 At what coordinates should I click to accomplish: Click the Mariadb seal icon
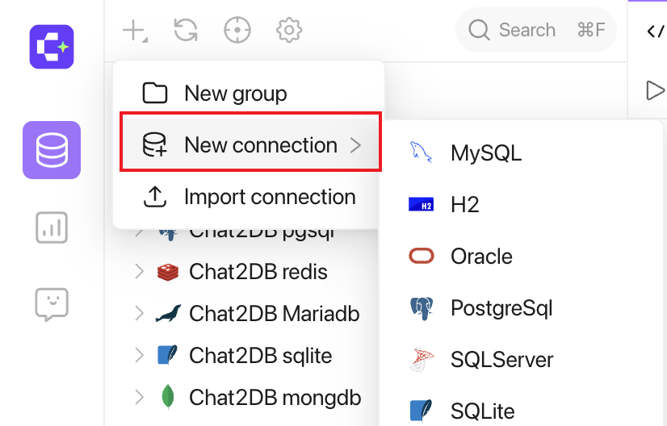pyautogui.click(x=168, y=313)
